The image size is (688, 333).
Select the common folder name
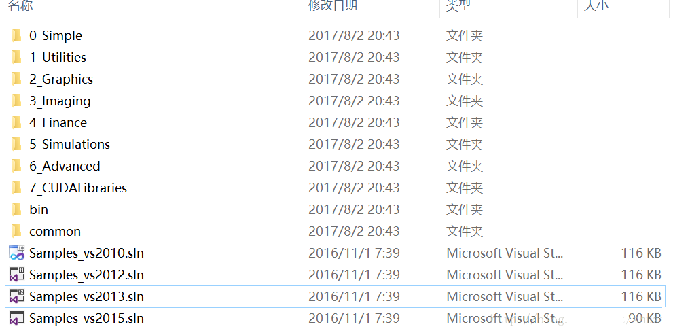[x=55, y=232]
